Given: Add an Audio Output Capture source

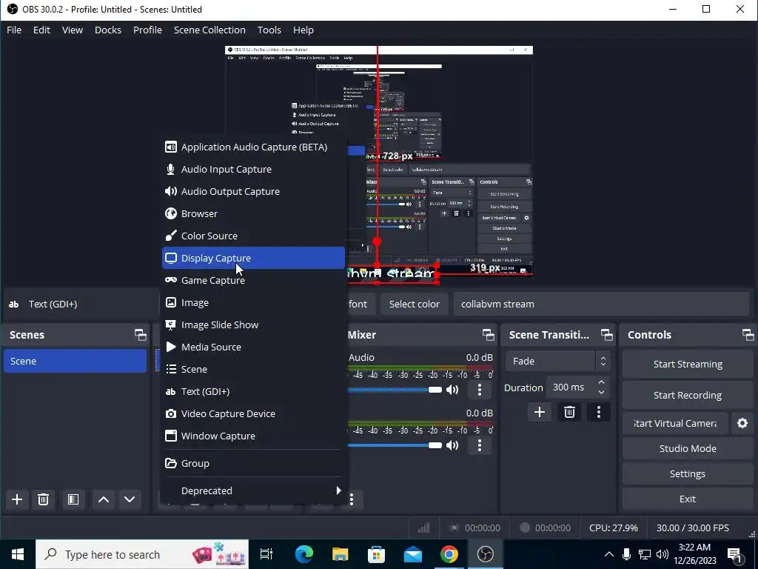Looking at the screenshot, I should coord(253,192).
